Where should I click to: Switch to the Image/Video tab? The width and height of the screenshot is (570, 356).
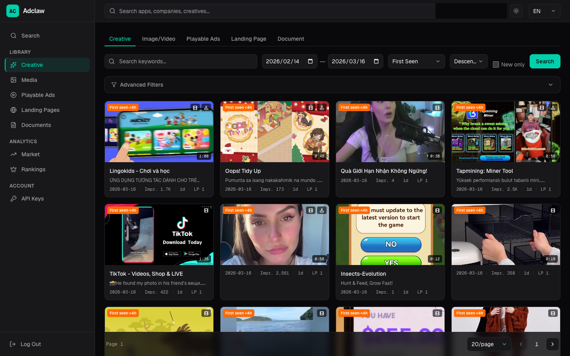tap(158, 39)
